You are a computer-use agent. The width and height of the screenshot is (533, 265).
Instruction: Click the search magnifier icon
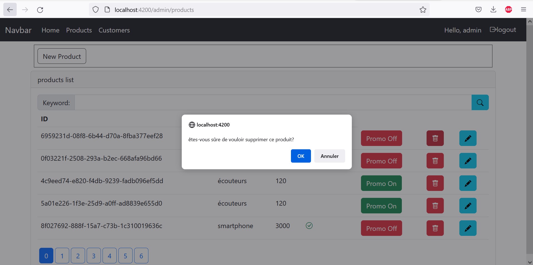pyautogui.click(x=480, y=102)
